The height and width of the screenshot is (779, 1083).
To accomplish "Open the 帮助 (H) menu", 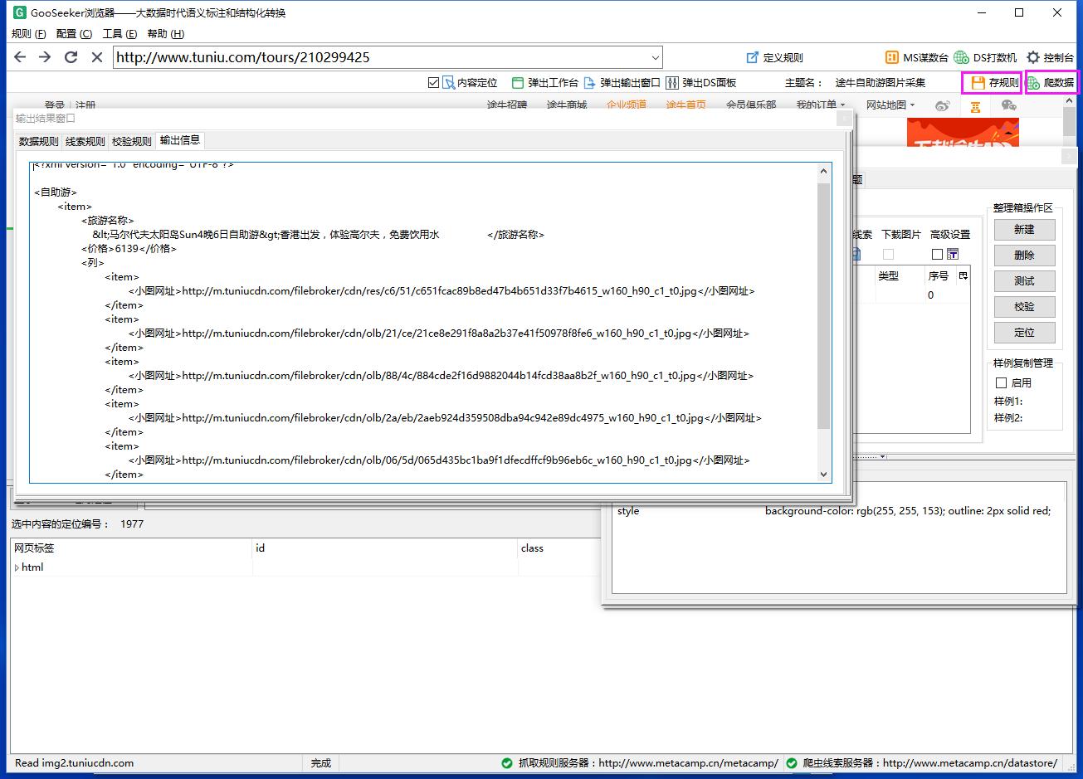I will pyautogui.click(x=165, y=34).
